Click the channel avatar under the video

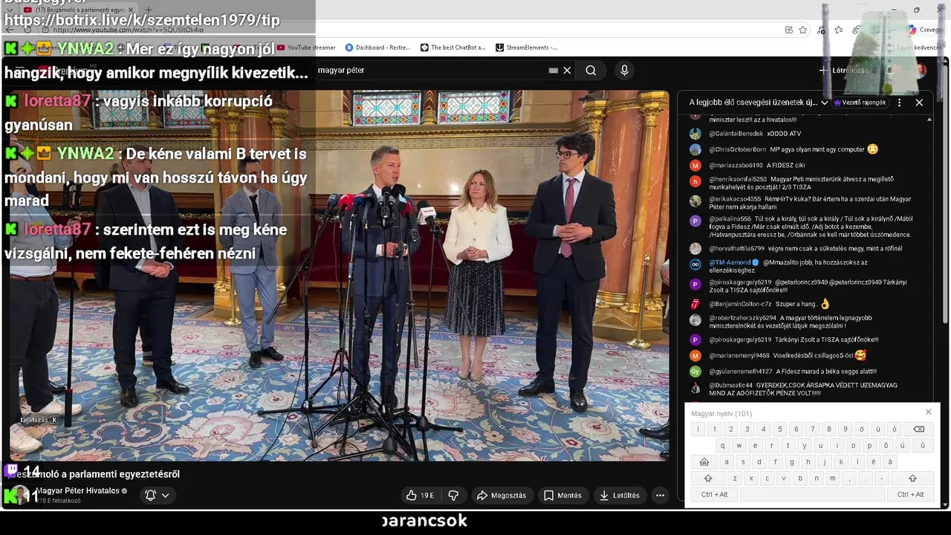click(x=20, y=495)
